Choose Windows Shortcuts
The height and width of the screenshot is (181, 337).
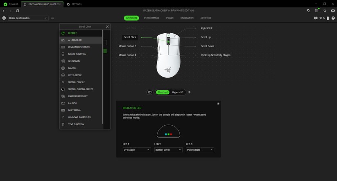[81, 118]
